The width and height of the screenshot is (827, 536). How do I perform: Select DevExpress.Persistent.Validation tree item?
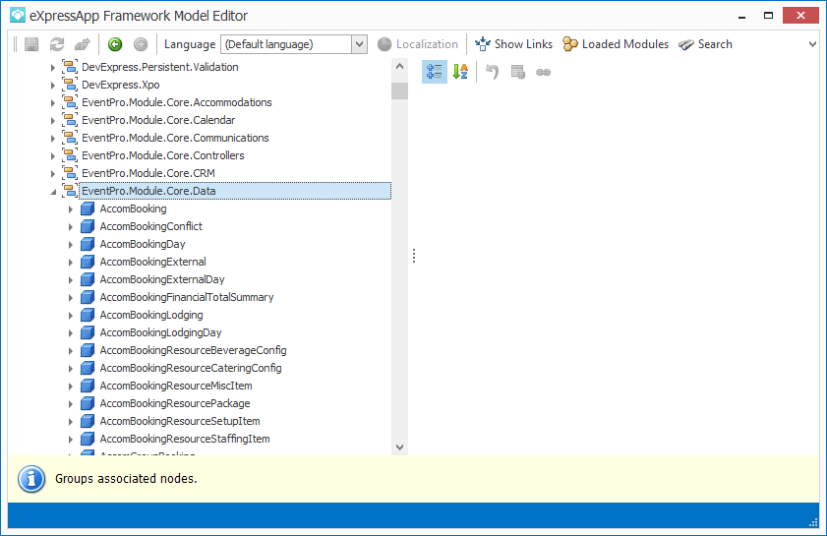(x=160, y=67)
